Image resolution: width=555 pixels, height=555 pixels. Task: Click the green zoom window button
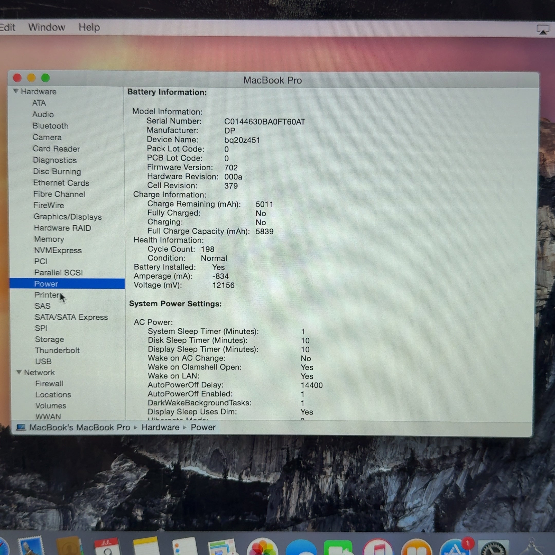coord(45,78)
